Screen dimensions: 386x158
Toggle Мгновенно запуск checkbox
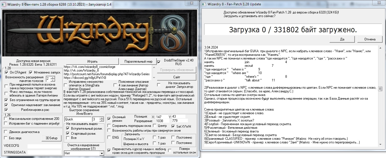31,72
